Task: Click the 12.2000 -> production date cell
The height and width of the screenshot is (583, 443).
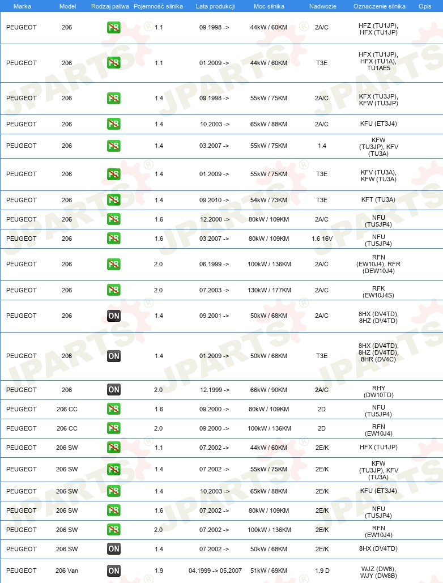Action: 215,220
